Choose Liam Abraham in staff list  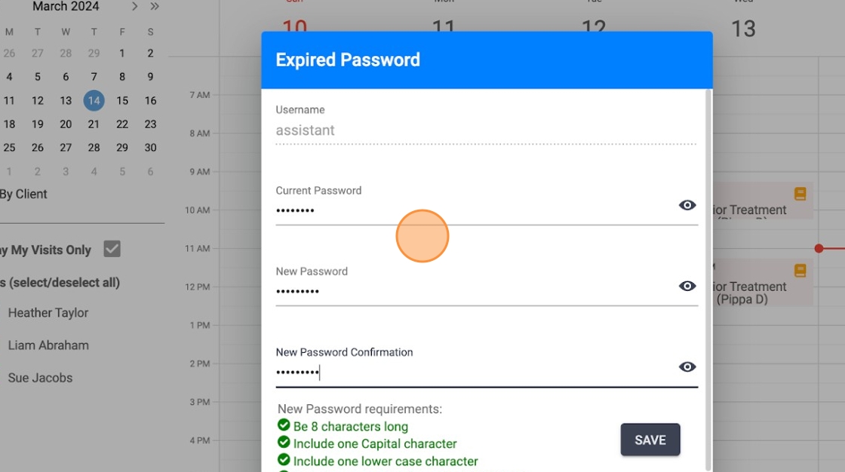point(48,345)
